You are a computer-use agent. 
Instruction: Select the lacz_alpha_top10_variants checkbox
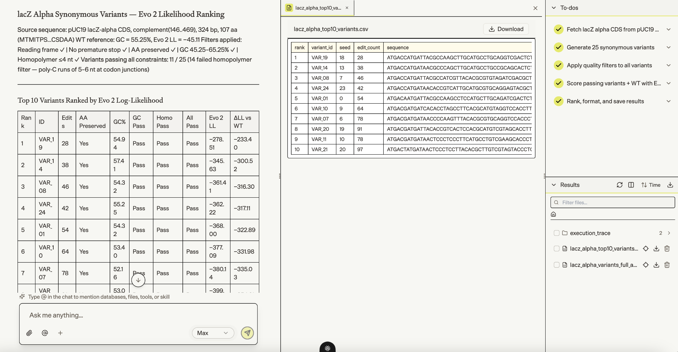557,248
